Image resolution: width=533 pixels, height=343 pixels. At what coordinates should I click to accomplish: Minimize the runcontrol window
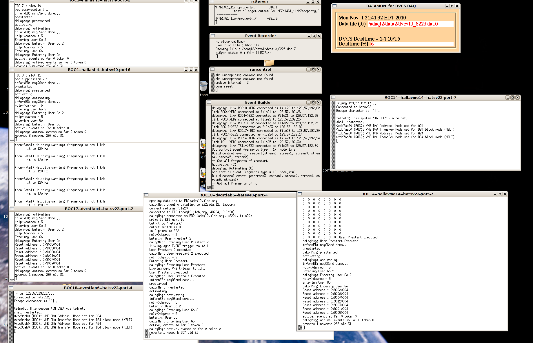coord(308,69)
